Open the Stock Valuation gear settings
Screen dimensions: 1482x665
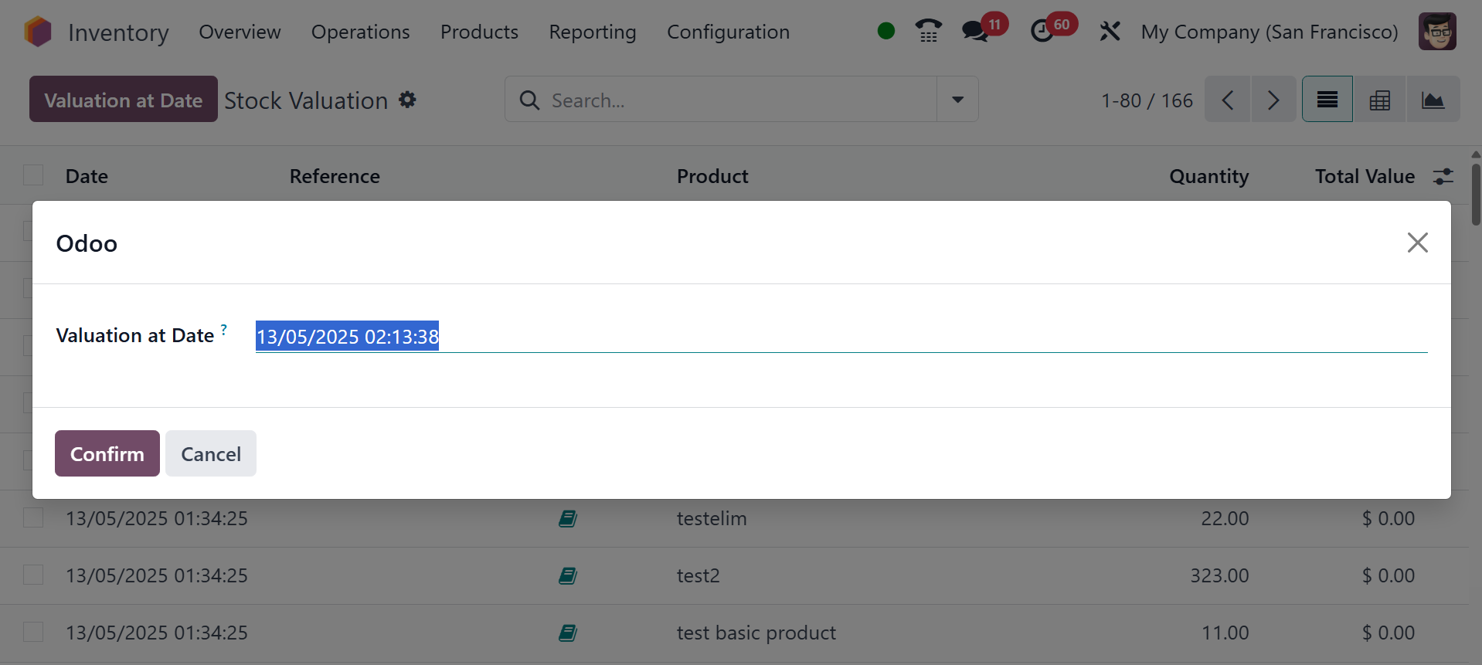coord(407,100)
